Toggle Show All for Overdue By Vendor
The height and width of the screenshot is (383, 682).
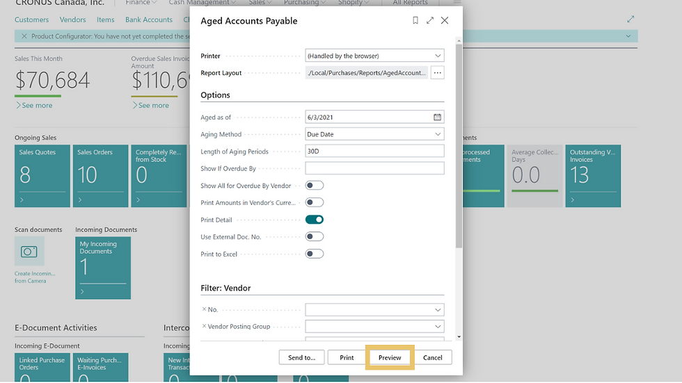315,186
